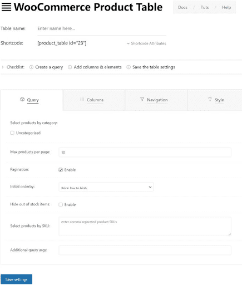This screenshot has height=285, width=242.
Task: Open the Docs link
Action: [x=182, y=7]
